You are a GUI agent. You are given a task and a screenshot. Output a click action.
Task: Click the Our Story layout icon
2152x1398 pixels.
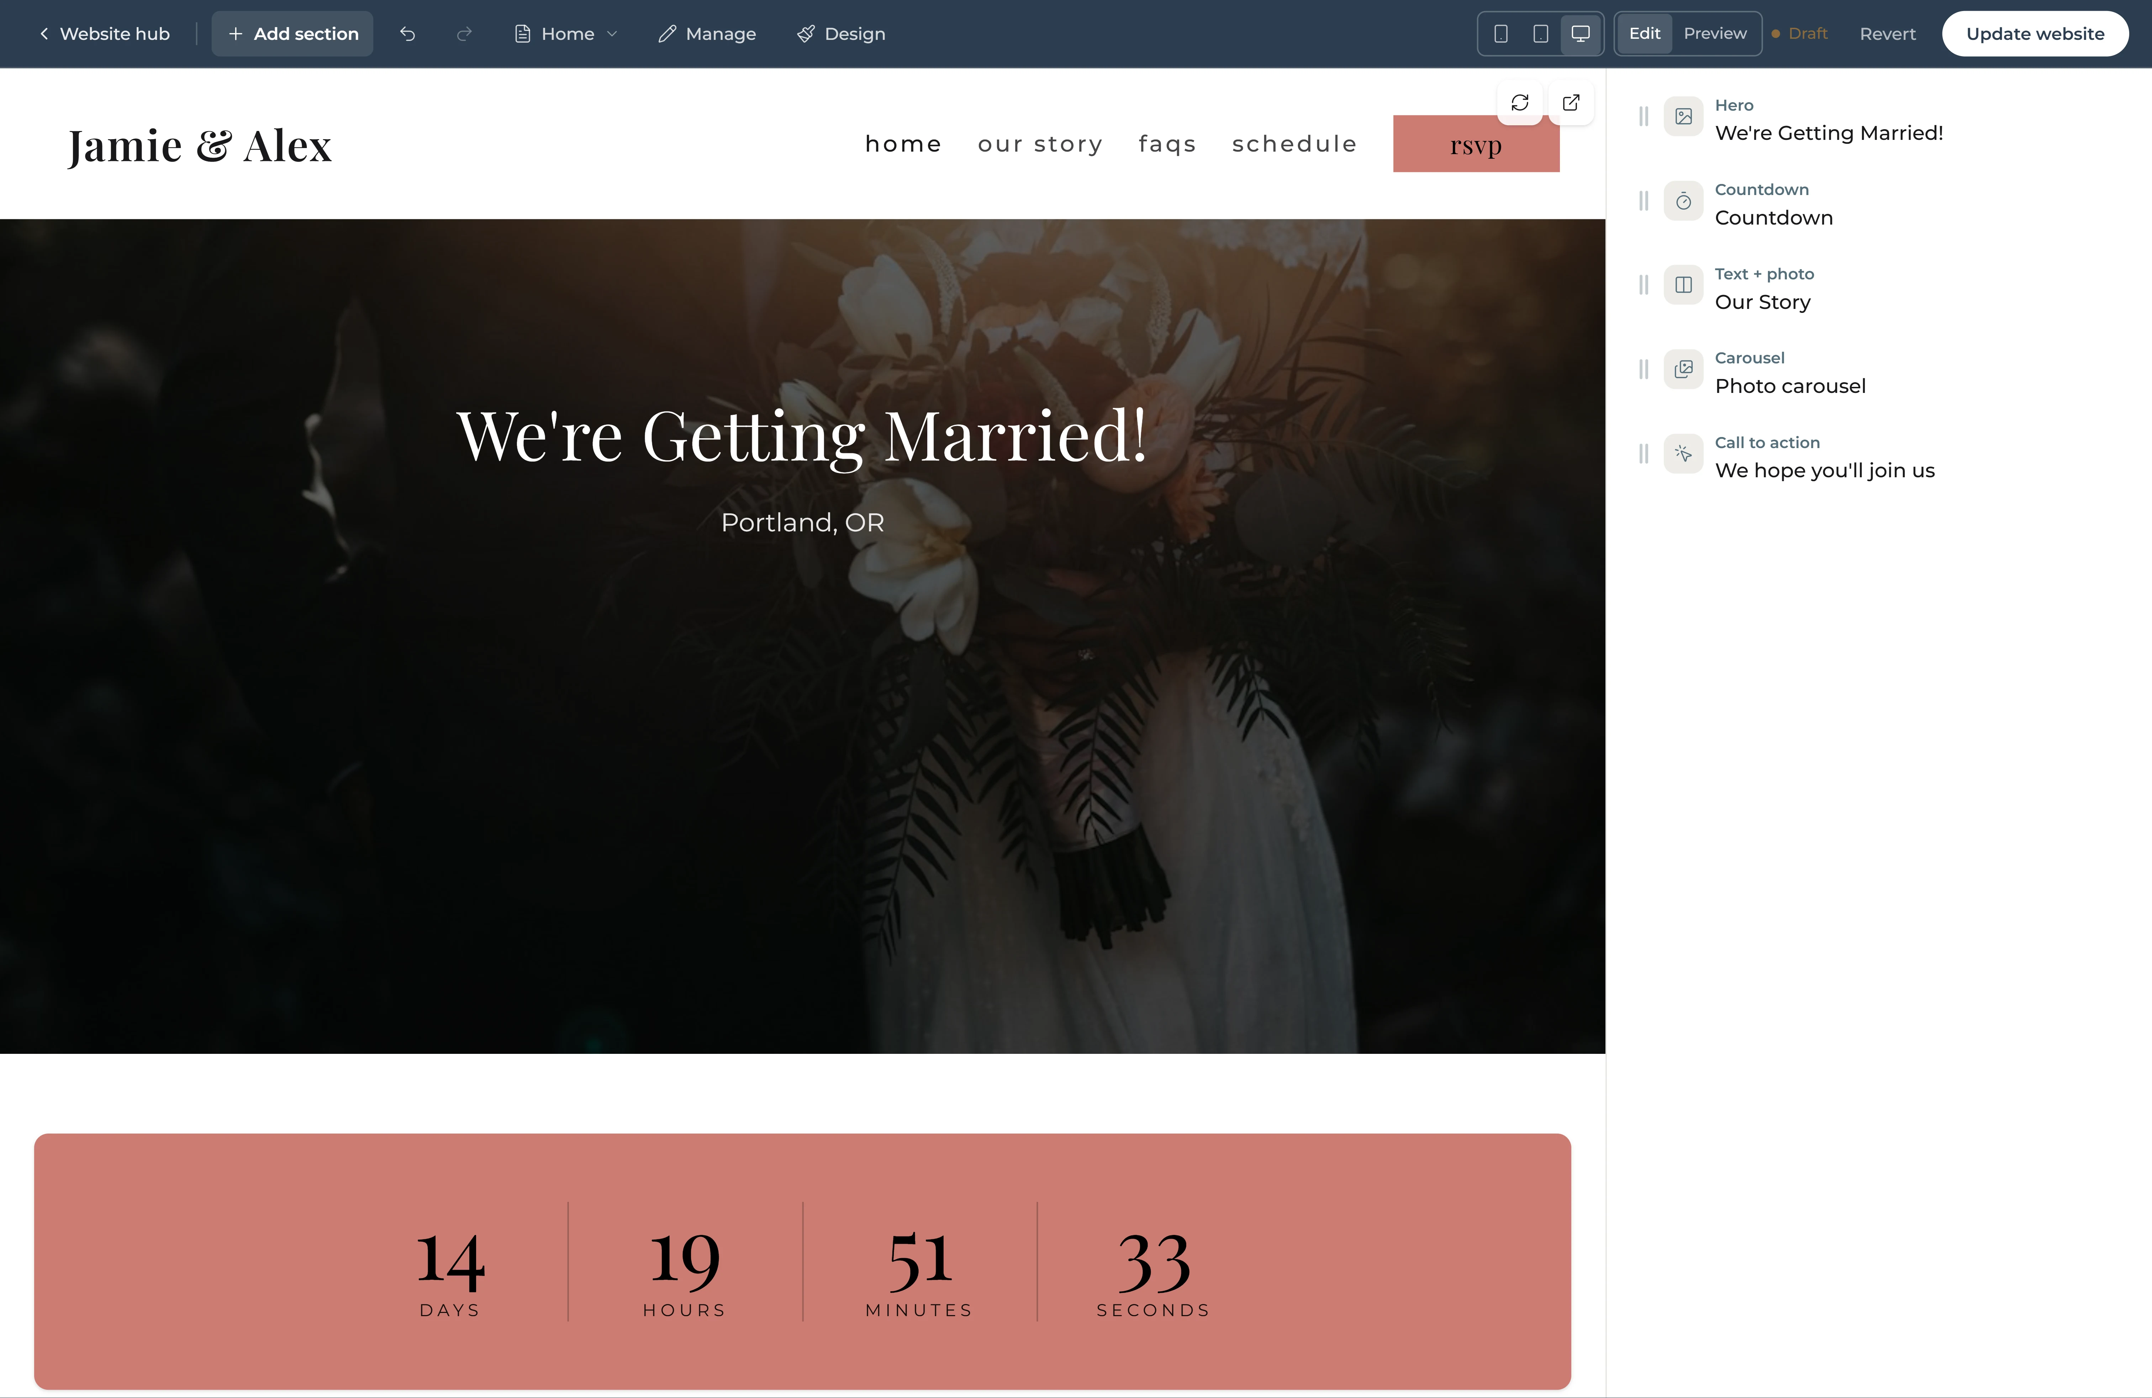(x=1684, y=285)
